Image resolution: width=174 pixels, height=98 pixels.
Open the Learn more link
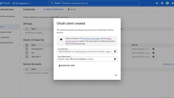point(64,17)
